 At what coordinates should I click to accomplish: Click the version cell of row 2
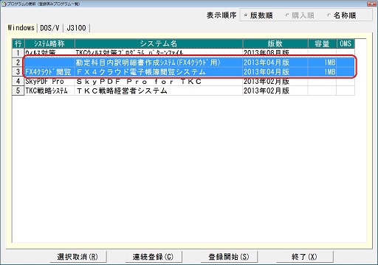click(275, 62)
